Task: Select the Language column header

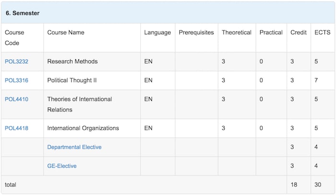Action: 157,32
